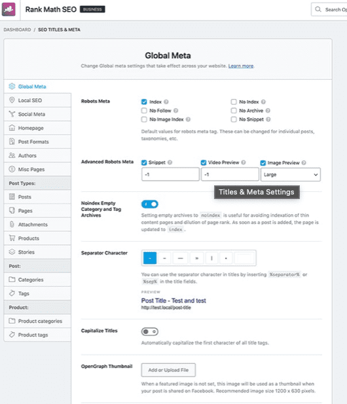Viewport: 347px width, 404px height.
Task: Click the Snippet value input field
Action: 170,174
